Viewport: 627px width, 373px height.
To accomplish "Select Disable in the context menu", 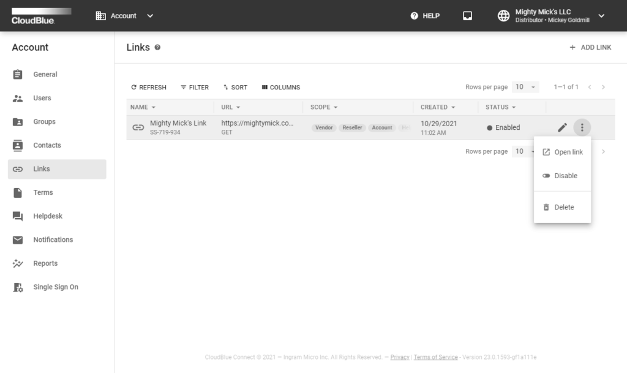I will [565, 176].
